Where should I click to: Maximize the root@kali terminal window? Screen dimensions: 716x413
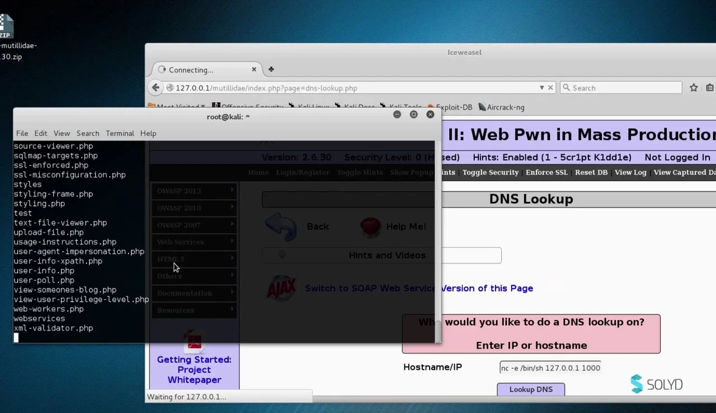[414, 114]
